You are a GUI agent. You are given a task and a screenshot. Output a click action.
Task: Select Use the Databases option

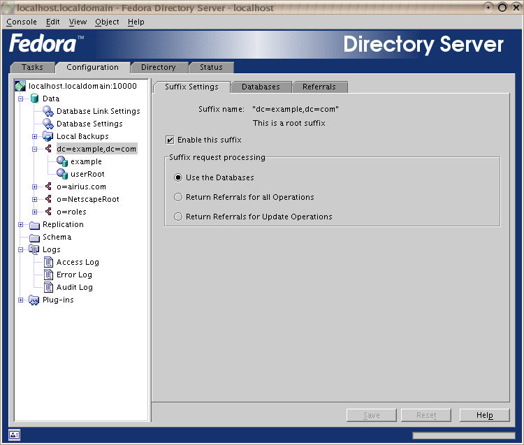(x=178, y=177)
